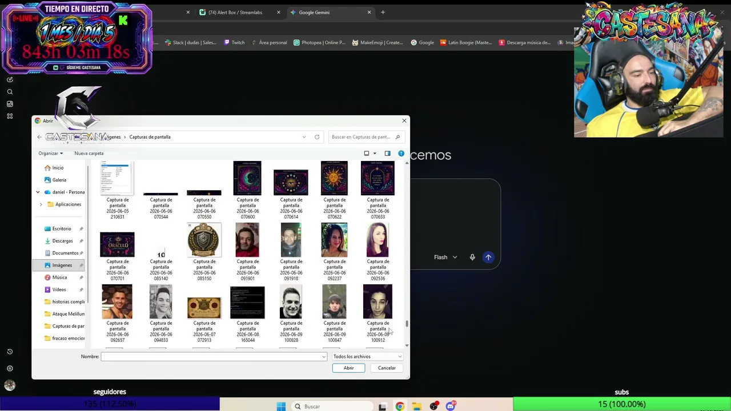Open a new browser tab
731x411 pixels.
pyautogui.click(x=383, y=13)
